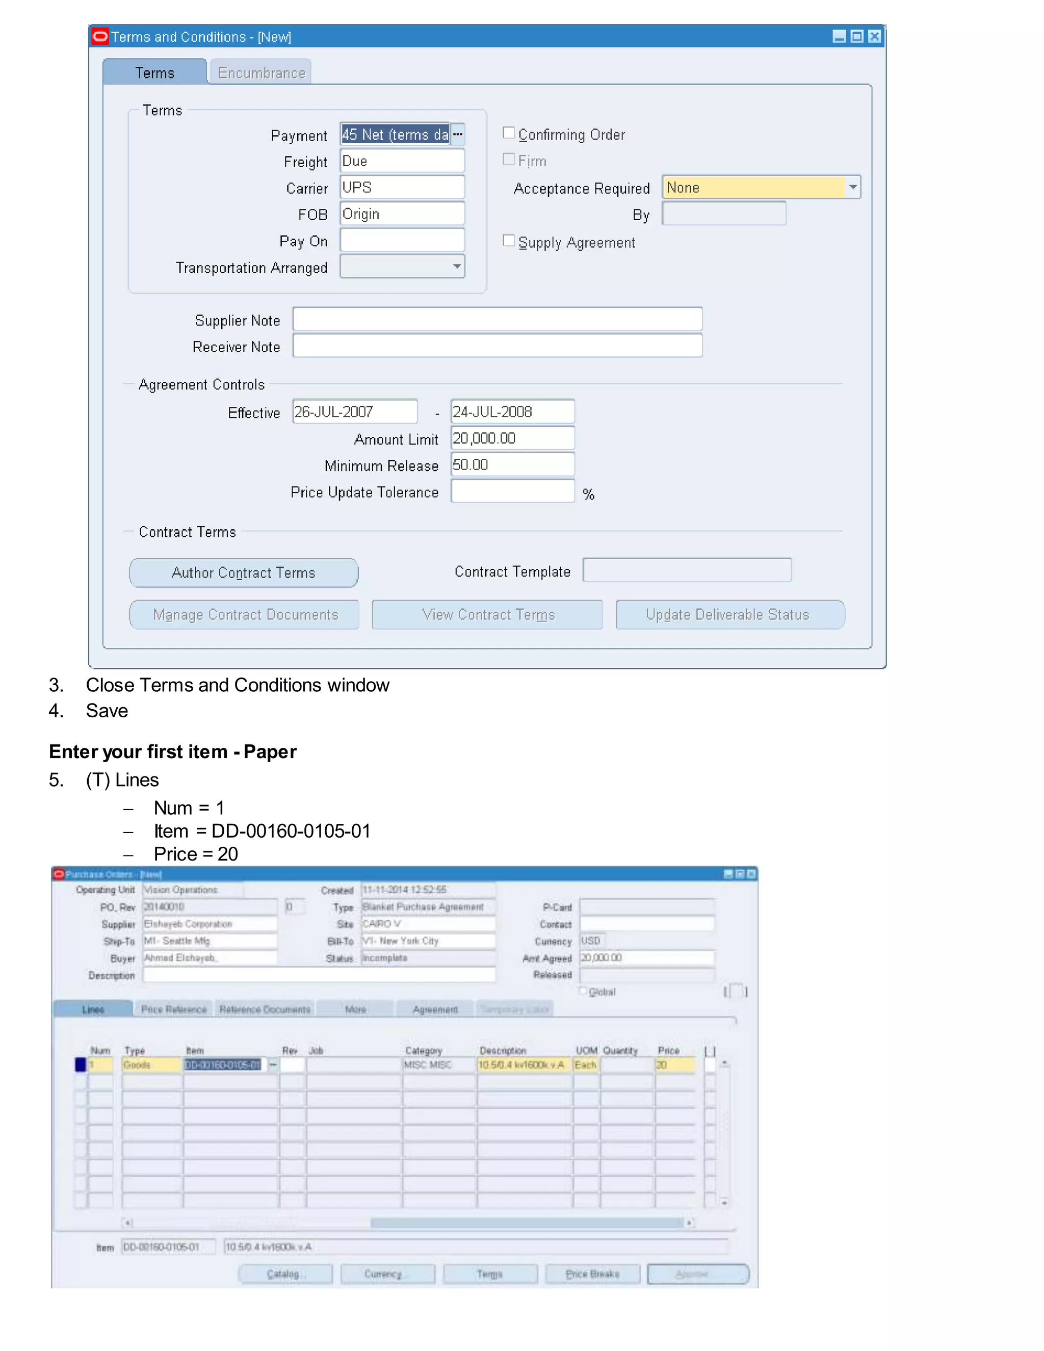1044x1351 pixels.
Task: Switch to the Encumbrance tab
Action: [261, 73]
